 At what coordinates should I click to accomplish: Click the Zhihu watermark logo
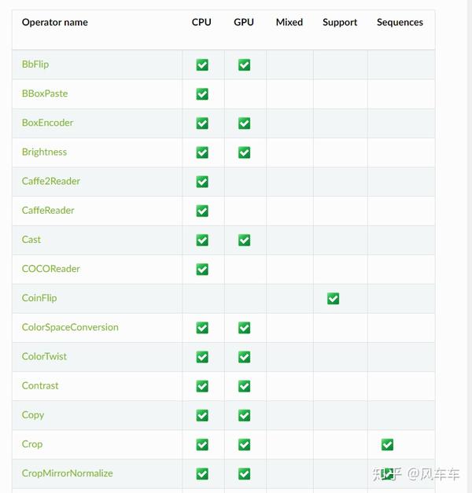pyautogui.click(x=385, y=474)
